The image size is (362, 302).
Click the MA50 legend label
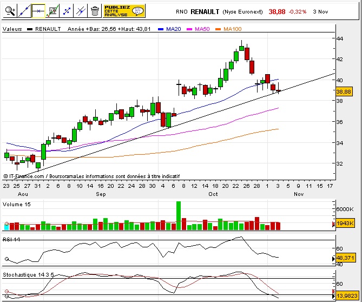(202, 29)
